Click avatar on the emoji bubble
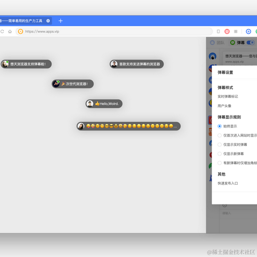The width and height of the screenshot is (257, 257). pos(81,126)
